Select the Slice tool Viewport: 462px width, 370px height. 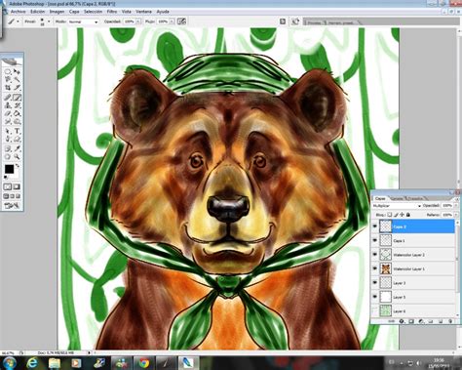pos(17,88)
